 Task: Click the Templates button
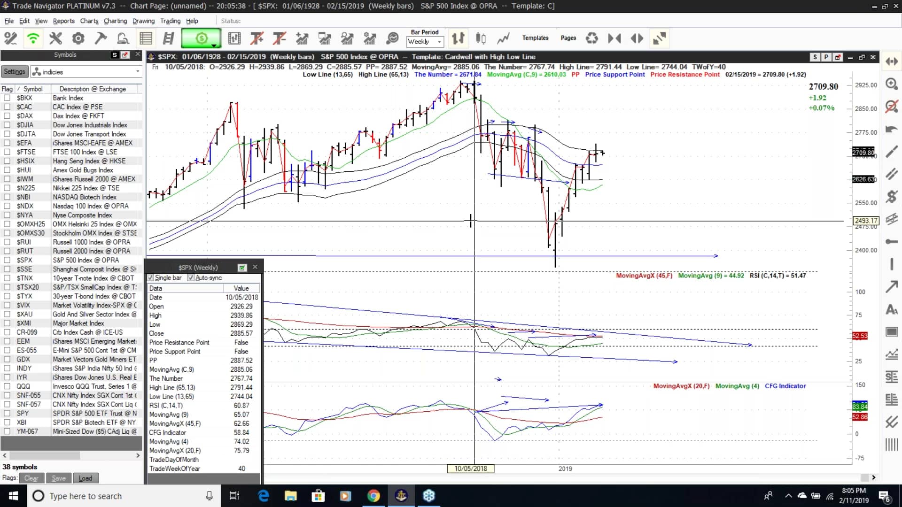[536, 38]
